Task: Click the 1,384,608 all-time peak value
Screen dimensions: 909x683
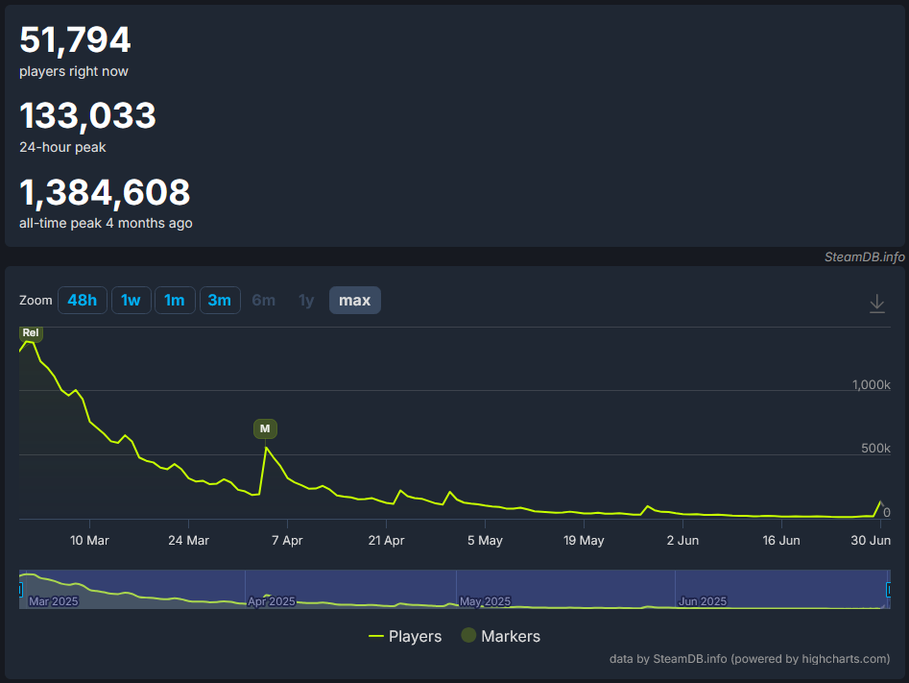Action: point(105,192)
